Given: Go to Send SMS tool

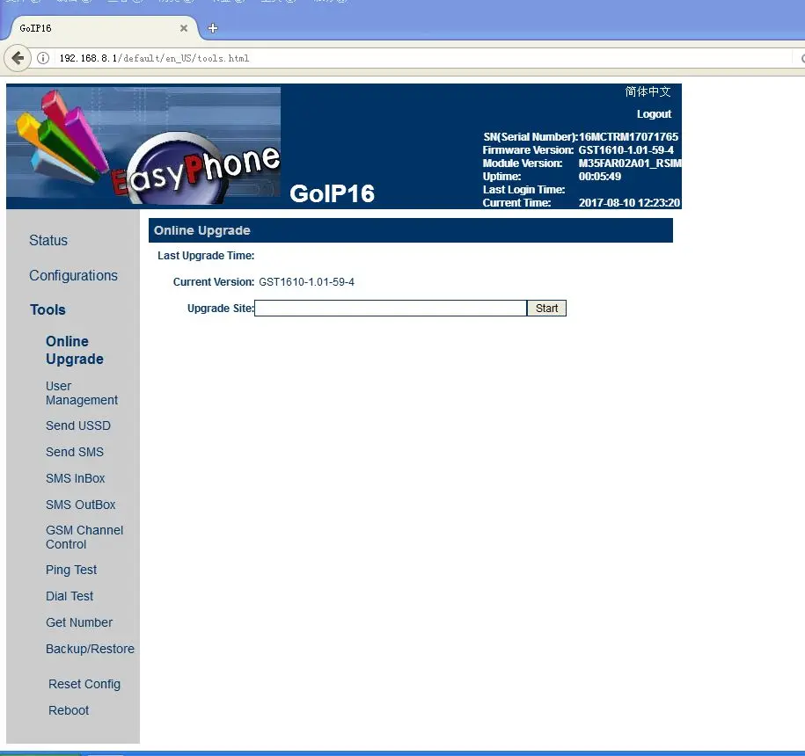Looking at the screenshot, I should (x=75, y=452).
